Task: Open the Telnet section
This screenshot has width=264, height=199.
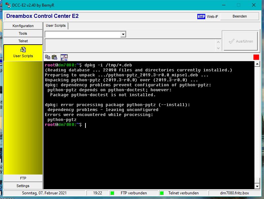Action: click(x=23, y=41)
